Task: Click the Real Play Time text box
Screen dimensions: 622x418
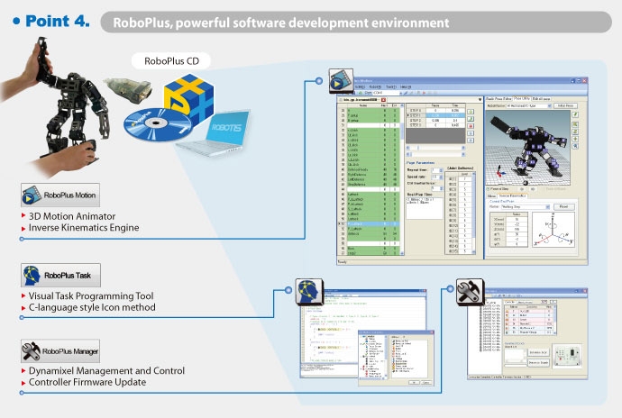Action: coord(425,208)
